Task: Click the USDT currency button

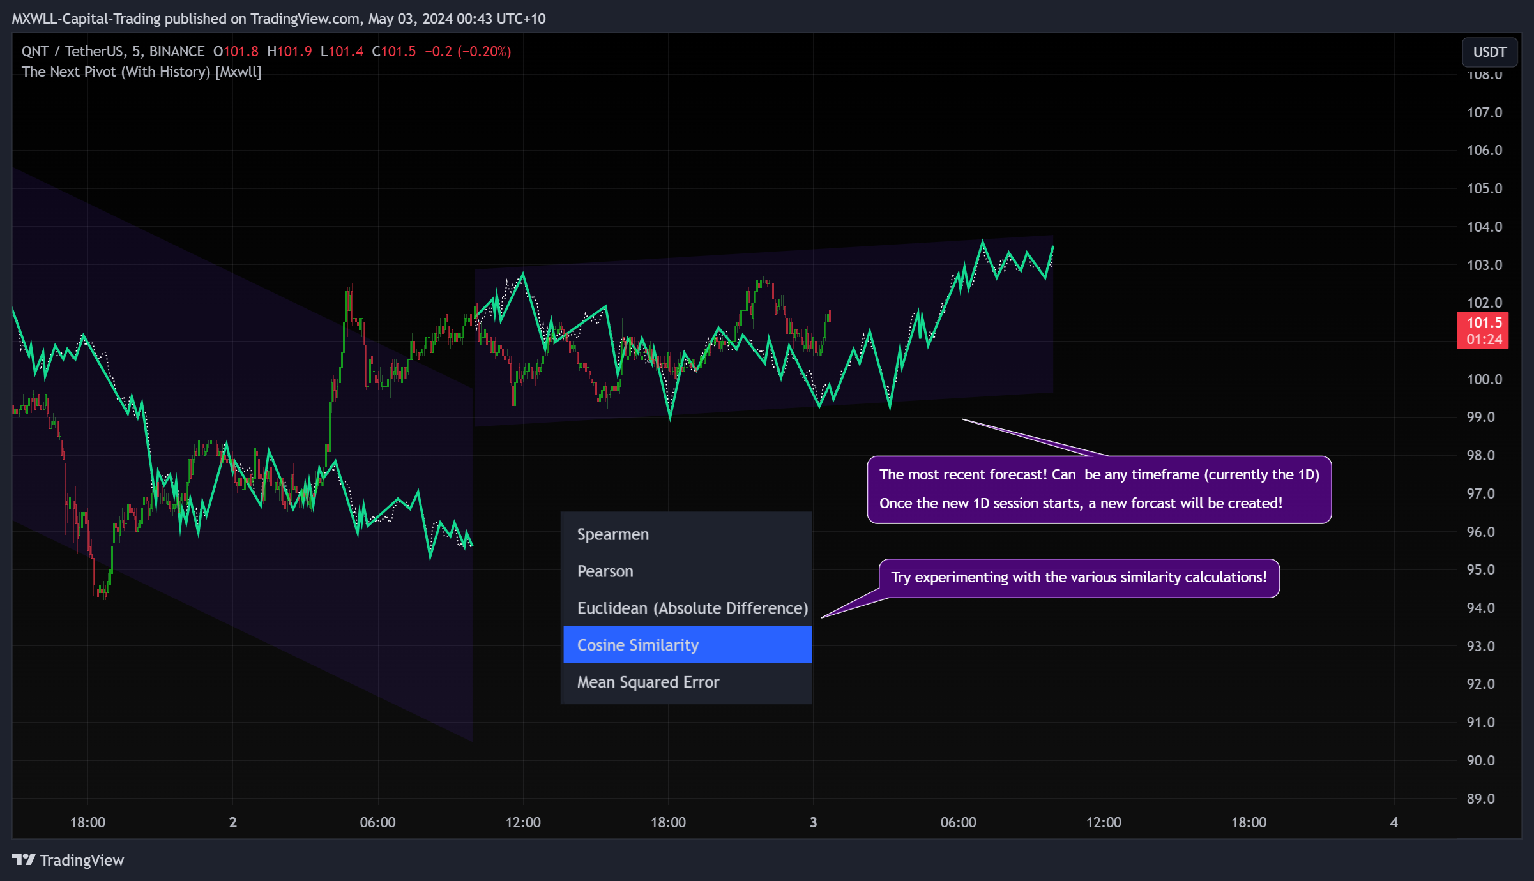Action: point(1489,52)
